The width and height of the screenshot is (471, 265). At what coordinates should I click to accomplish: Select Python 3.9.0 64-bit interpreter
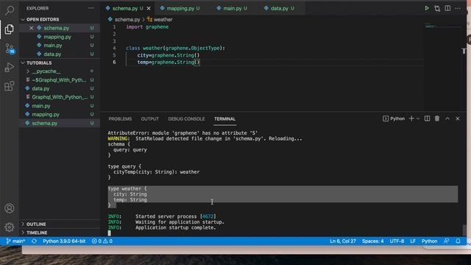click(x=64, y=241)
